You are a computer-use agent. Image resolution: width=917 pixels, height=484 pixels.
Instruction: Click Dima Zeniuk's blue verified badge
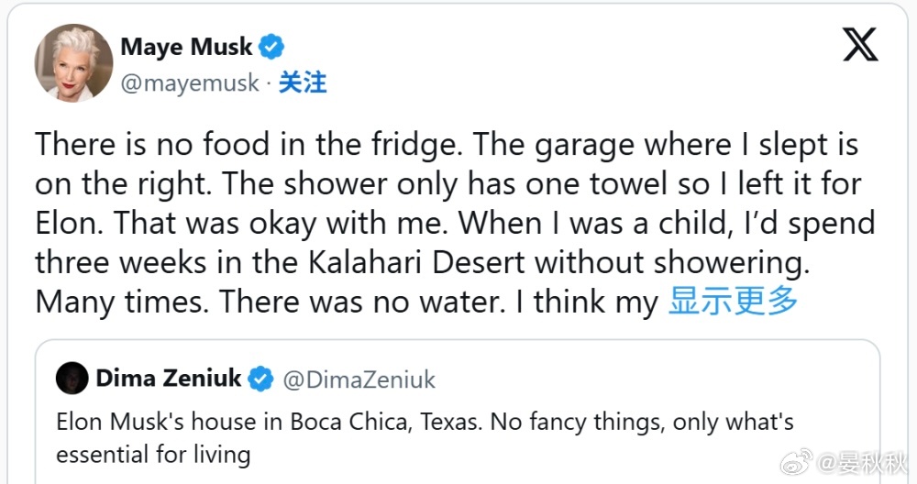click(x=261, y=378)
